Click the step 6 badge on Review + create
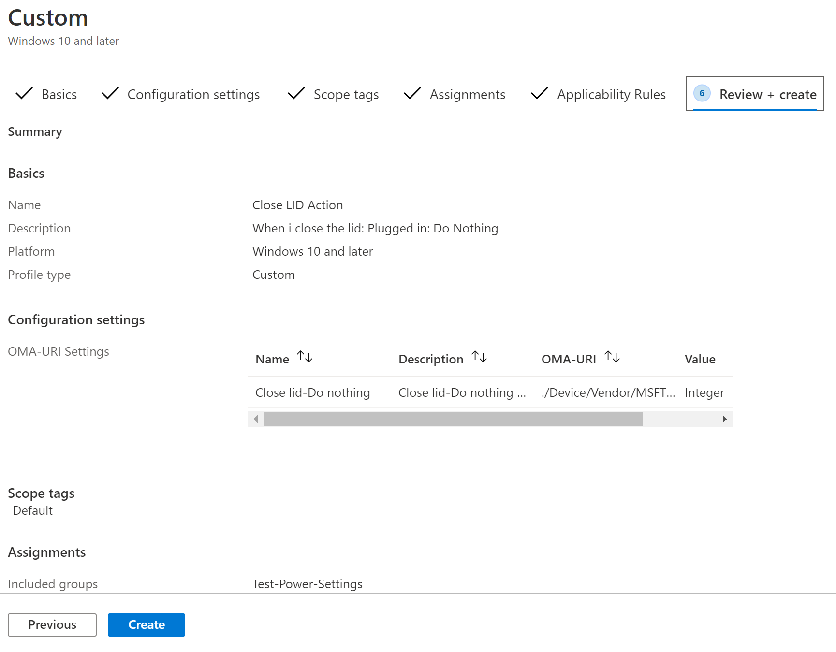836x652 pixels. tap(702, 94)
